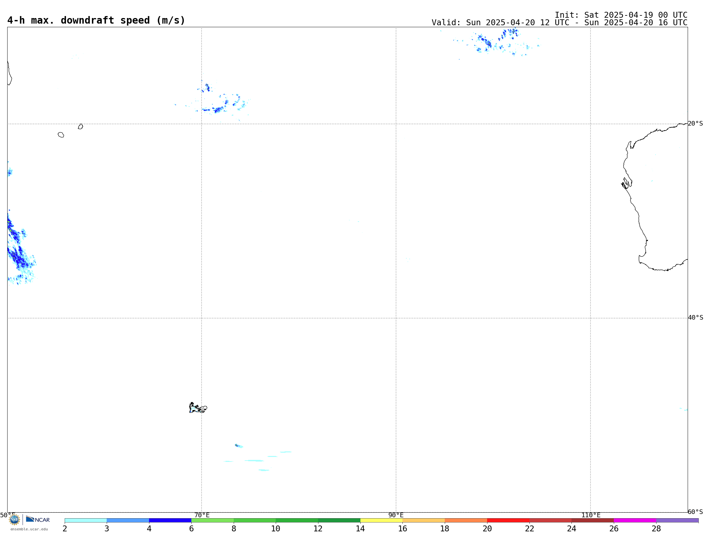The image size is (709, 533).
Task: Click the 60°S latitude label
Action: [696, 512]
